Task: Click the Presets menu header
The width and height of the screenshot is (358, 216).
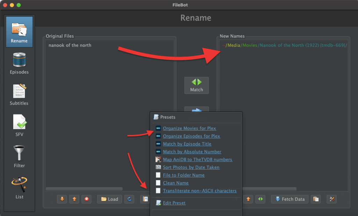Action: [x=167, y=117]
